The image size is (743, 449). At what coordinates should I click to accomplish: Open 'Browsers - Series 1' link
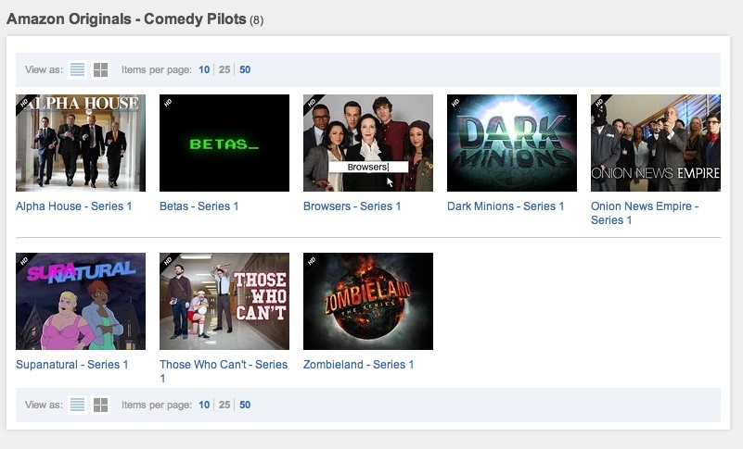click(x=352, y=206)
